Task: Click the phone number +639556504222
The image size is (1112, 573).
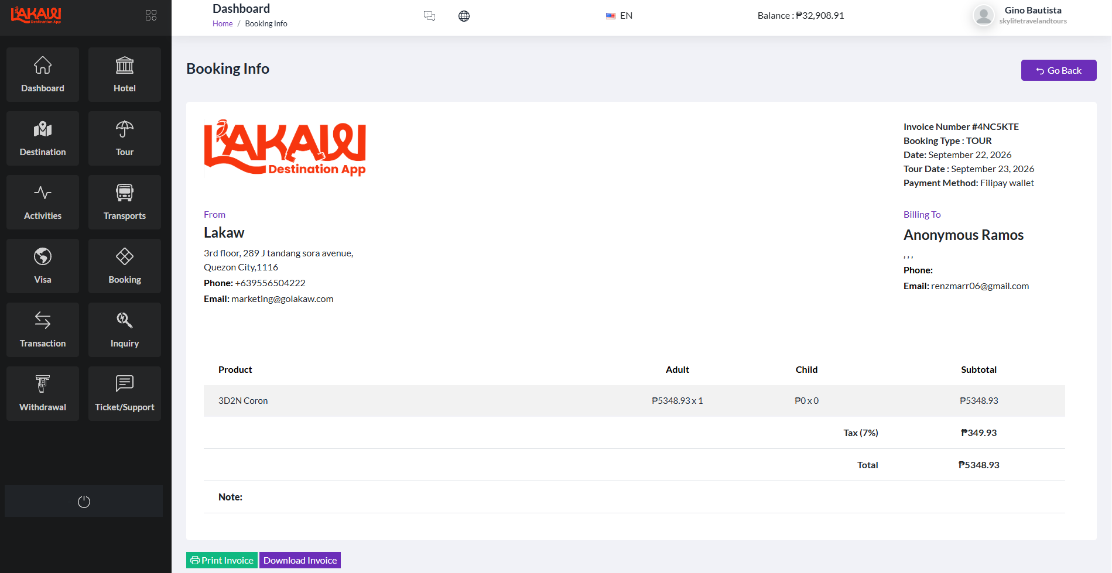Action: click(x=270, y=283)
